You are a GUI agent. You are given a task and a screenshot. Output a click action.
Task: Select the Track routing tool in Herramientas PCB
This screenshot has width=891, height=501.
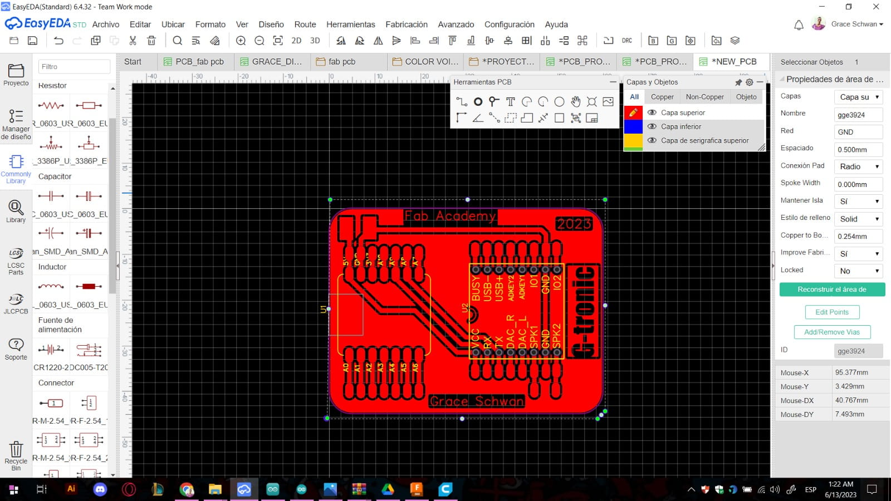(x=462, y=101)
